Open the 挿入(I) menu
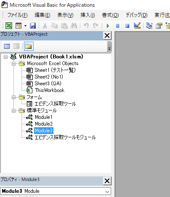The width and height of the screenshot is (170, 197). click(x=88, y=15)
